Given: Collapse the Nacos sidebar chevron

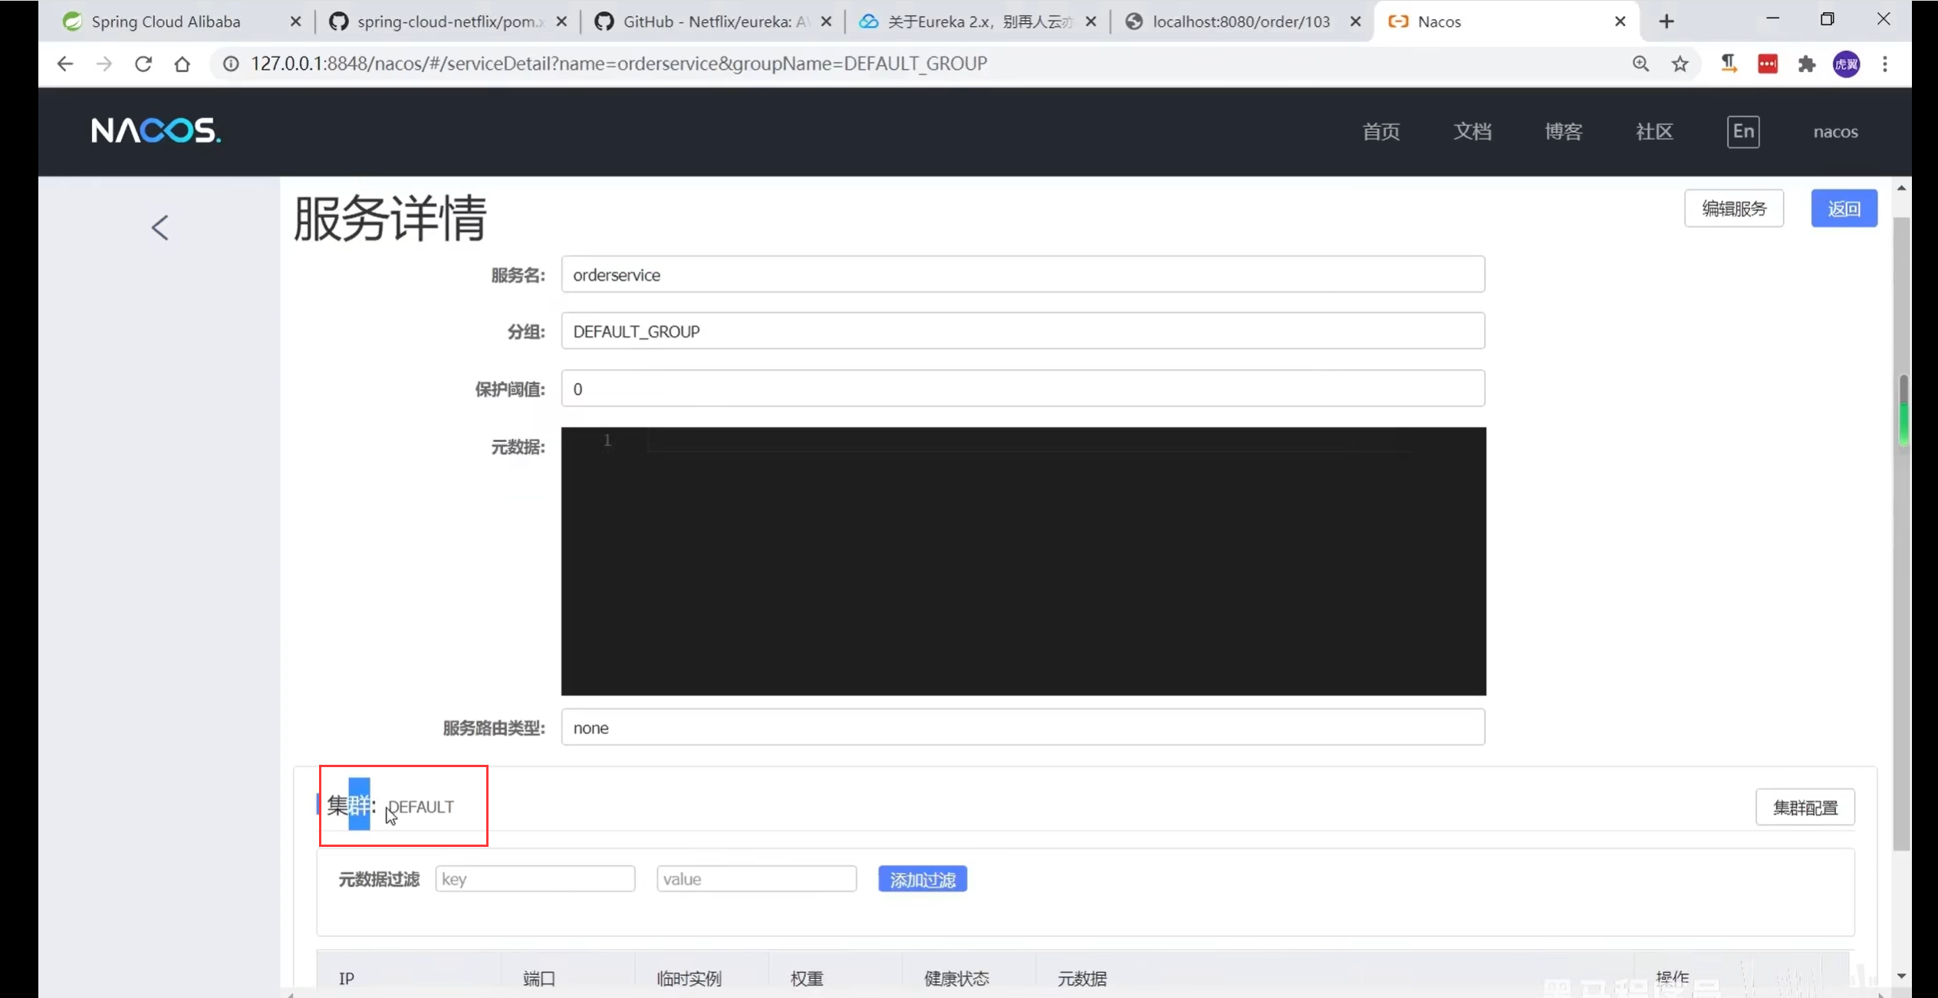Looking at the screenshot, I should click(160, 228).
